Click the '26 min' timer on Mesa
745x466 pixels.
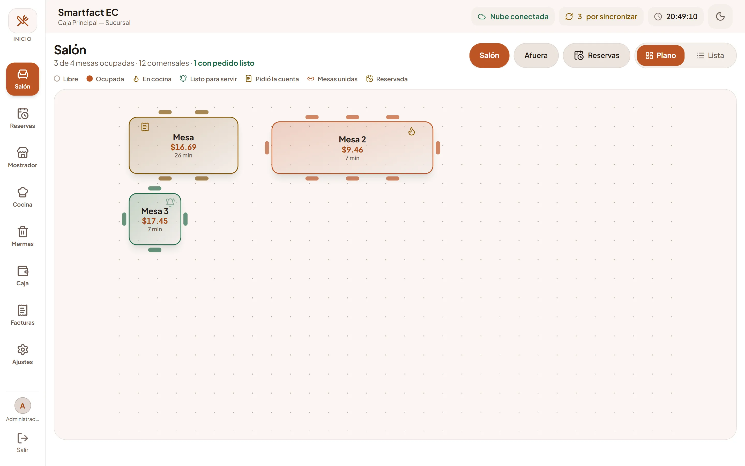(183, 156)
